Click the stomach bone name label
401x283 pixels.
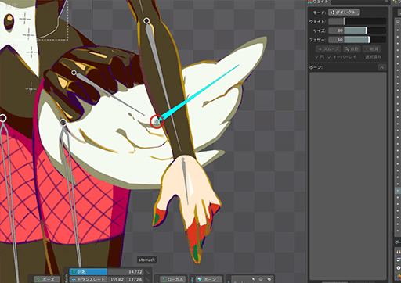(x=146, y=260)
